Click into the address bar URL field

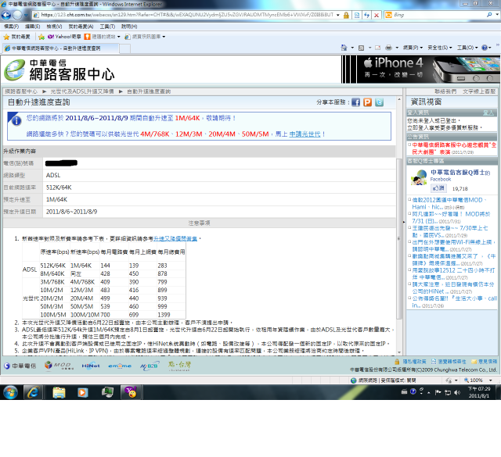click(x=187, y=15)
